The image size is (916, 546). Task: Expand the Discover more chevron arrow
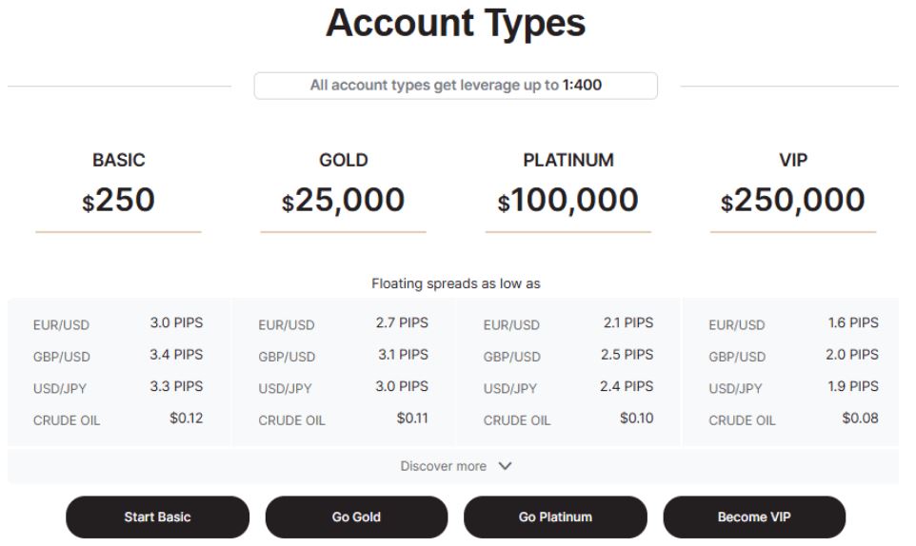(505, 466)
